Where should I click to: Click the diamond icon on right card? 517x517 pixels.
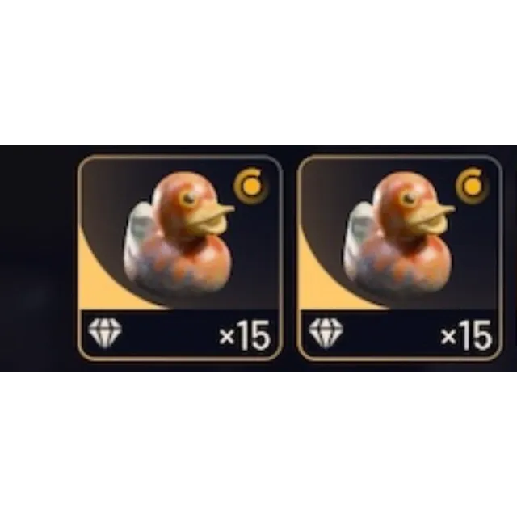click(326, 332)
